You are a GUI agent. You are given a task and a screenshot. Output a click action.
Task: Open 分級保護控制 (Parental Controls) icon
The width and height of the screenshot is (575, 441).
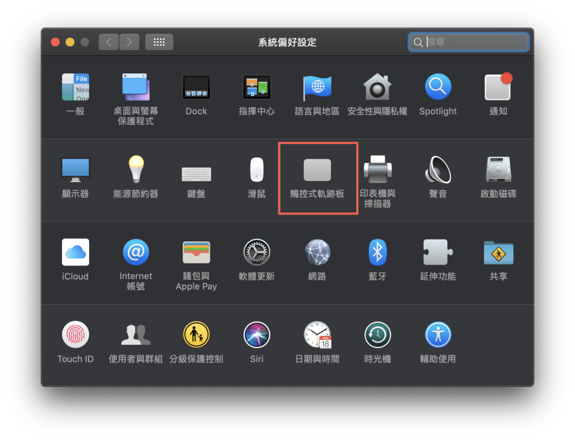[x=196, y=335]
